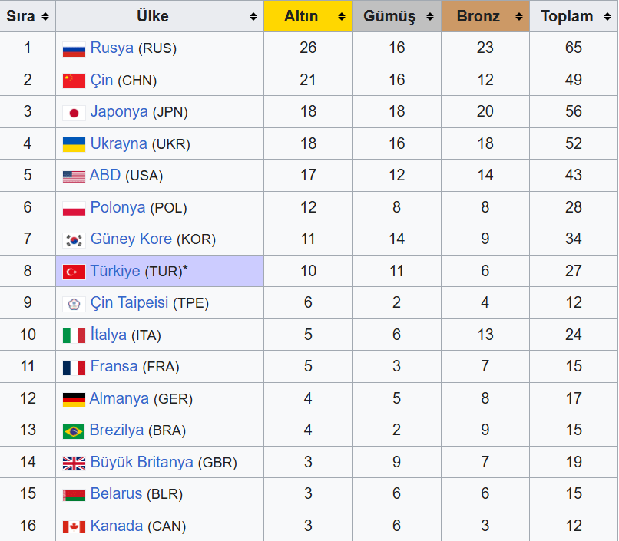619x541 pixels.
Task: Click the Ukrainian flag icon
Action: click(x=74, y=144)
